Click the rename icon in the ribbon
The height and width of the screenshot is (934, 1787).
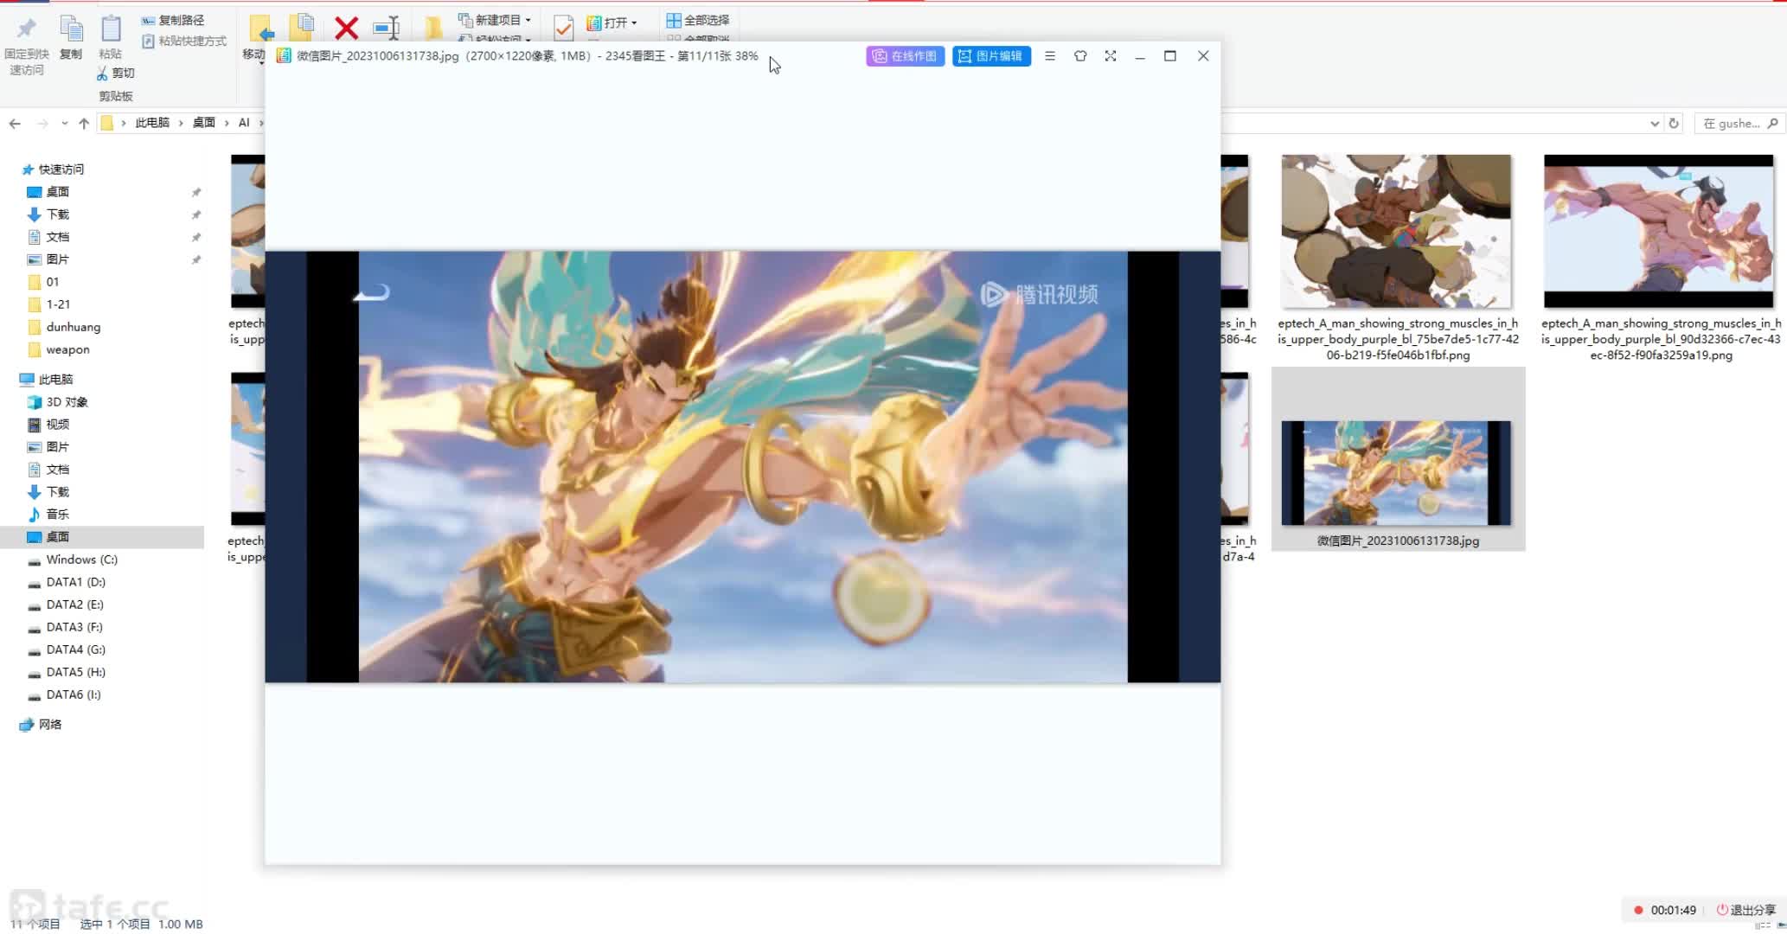[387, 29]
